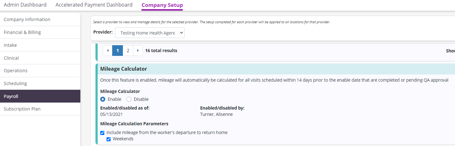Select the Disable mileage calculator radio

129,99
